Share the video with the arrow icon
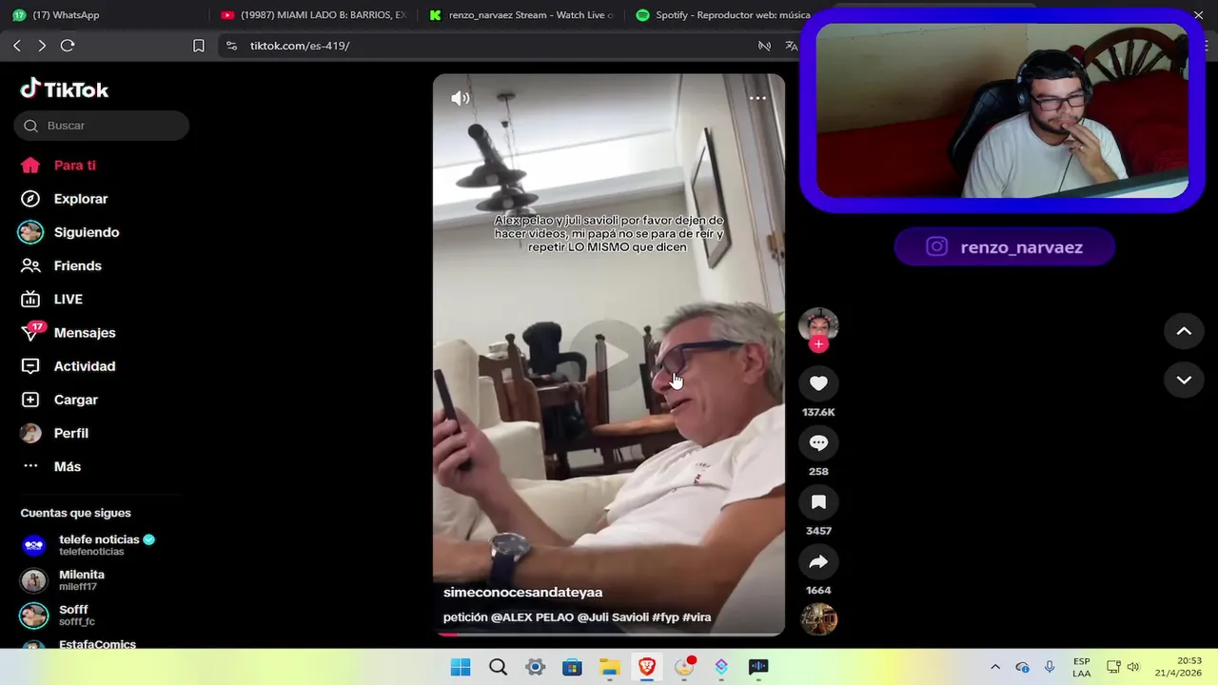 click(818, 562)
